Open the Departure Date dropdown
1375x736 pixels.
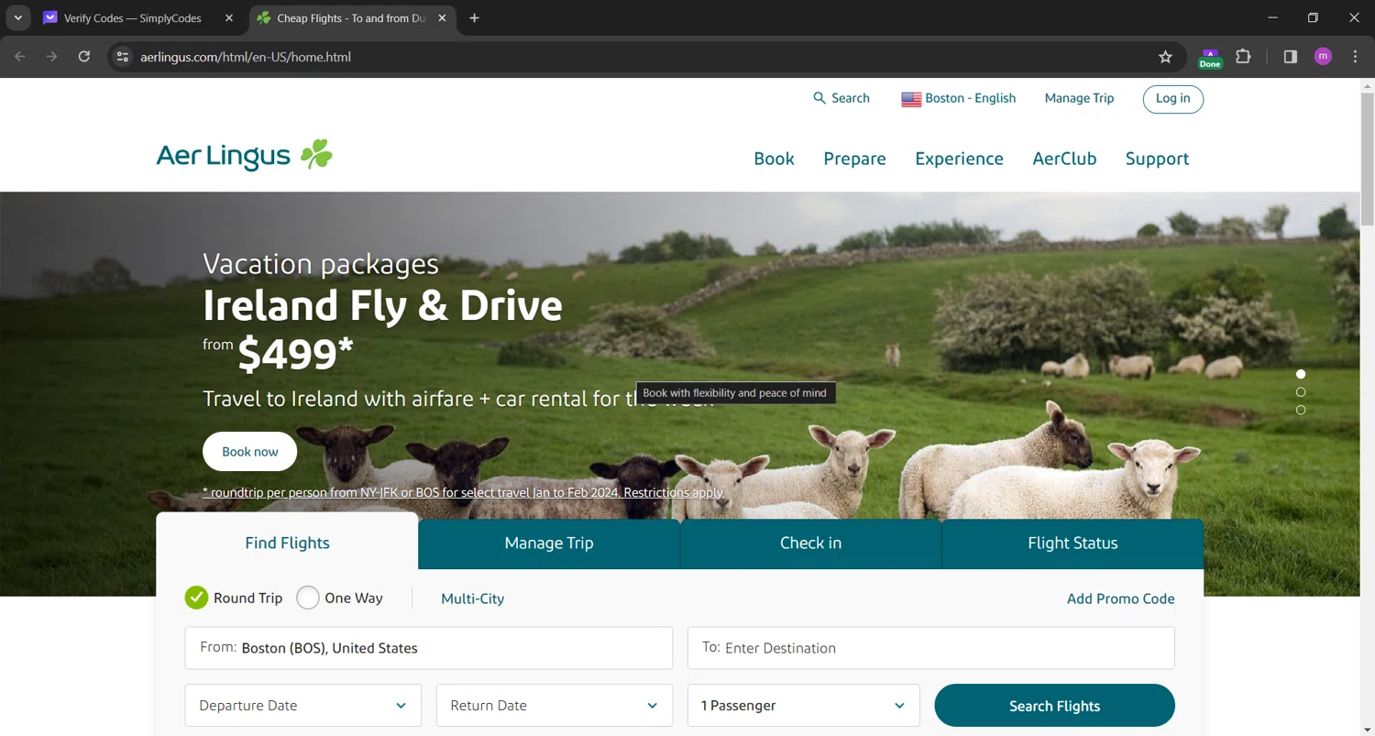coord(303,706)
